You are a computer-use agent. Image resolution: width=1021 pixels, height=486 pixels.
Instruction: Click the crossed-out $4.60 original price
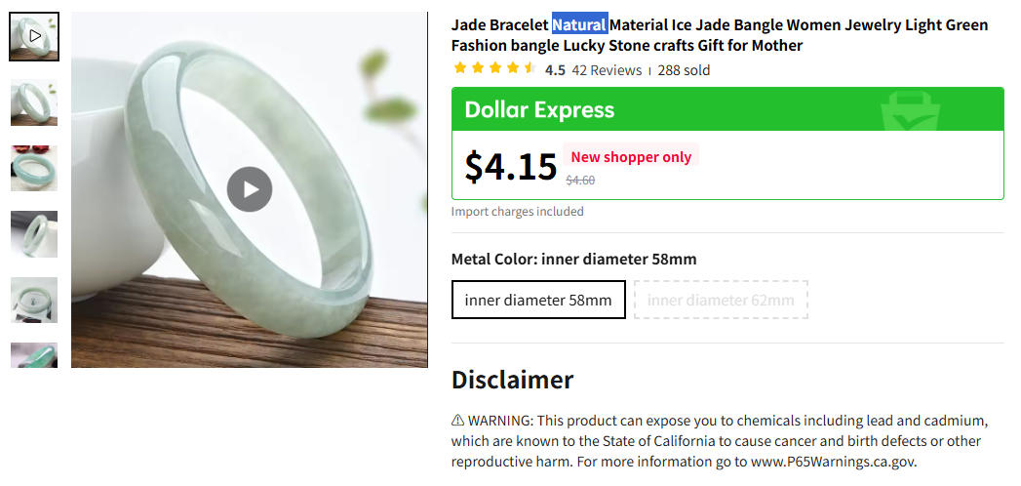(580, 181)
